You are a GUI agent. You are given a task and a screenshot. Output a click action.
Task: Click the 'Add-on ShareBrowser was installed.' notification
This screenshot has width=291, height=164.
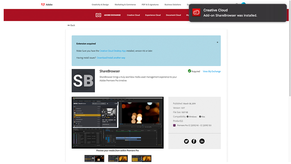click(238, 13)
